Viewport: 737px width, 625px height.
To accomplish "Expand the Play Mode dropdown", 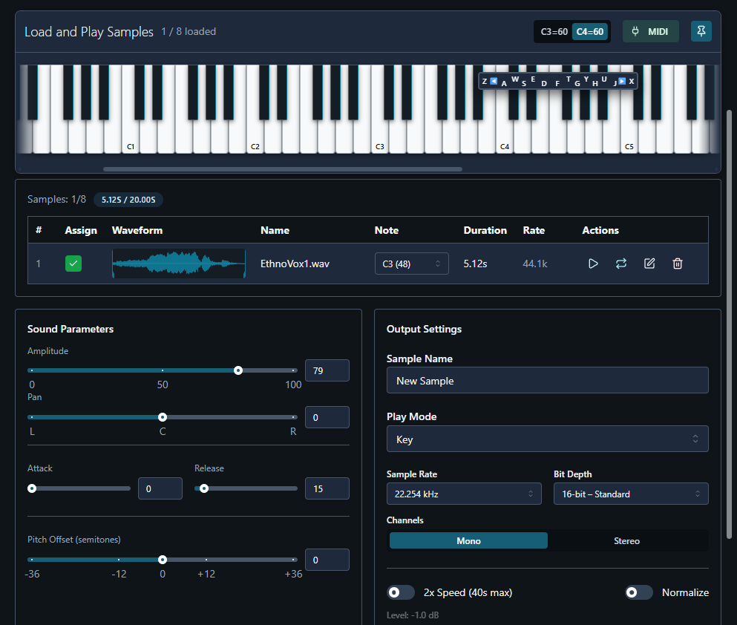I will coord(547,439).
